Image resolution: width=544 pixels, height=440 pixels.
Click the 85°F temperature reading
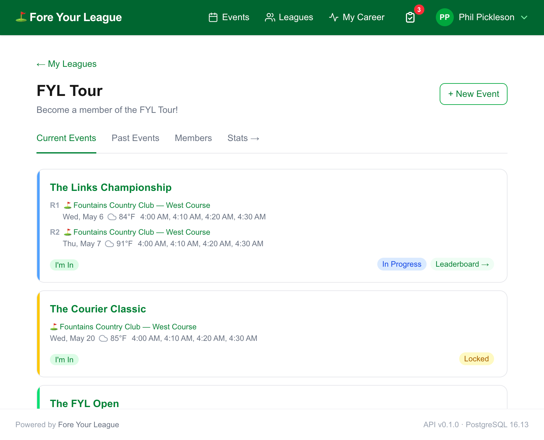118,338
